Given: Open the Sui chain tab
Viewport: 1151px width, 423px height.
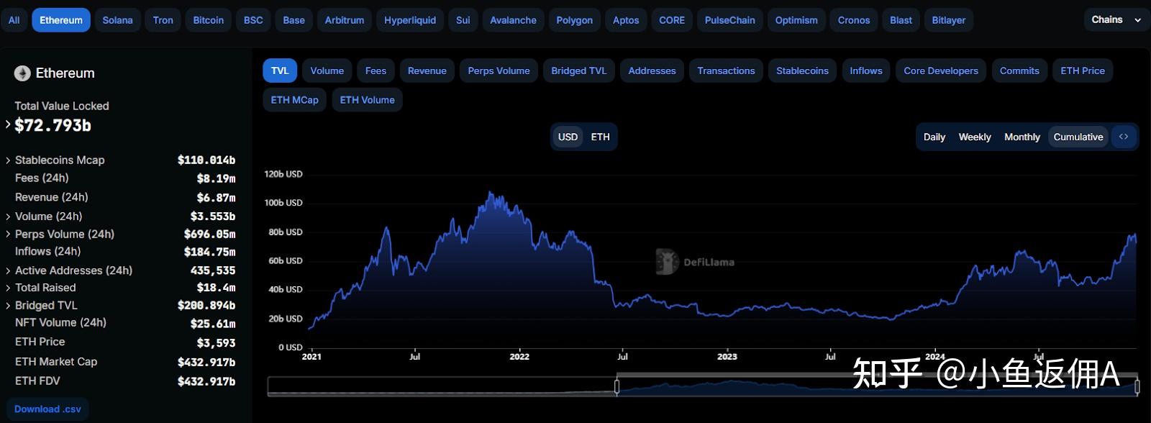Looking at the screenshot, I should 463,20.
